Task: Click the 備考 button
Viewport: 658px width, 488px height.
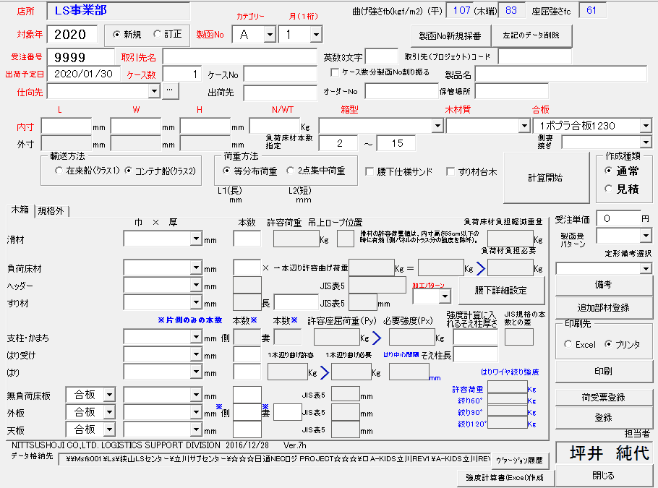Action: [604, 285]
